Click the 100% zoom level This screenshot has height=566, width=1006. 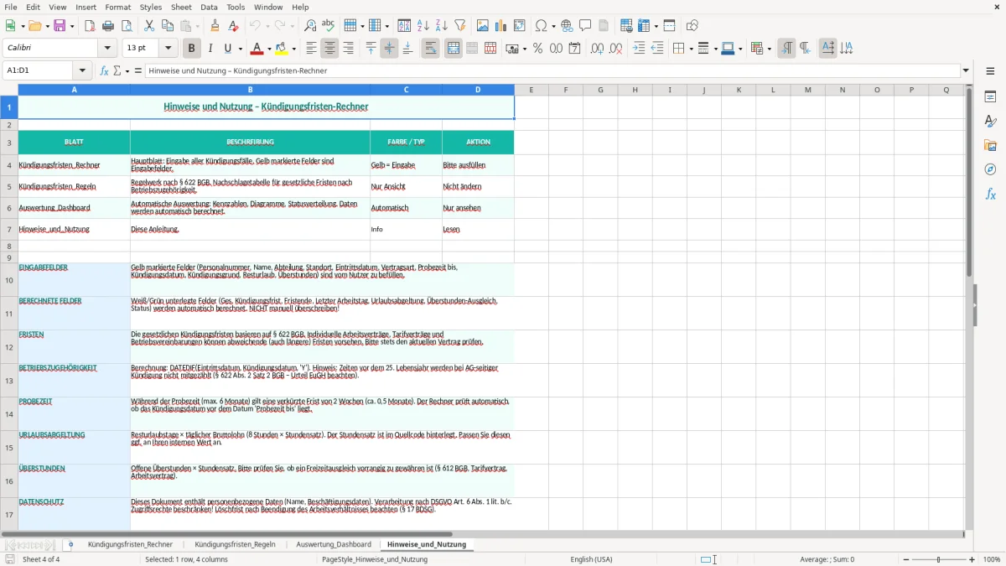point(992,559)
